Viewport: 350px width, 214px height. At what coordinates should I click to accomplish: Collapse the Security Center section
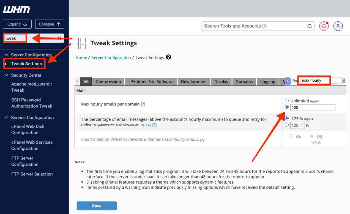click(7, 75)
